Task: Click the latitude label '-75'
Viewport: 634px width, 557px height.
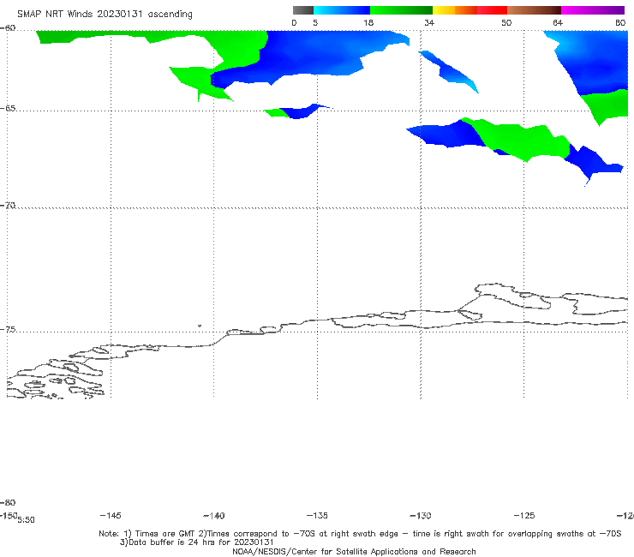Action: 8,329
